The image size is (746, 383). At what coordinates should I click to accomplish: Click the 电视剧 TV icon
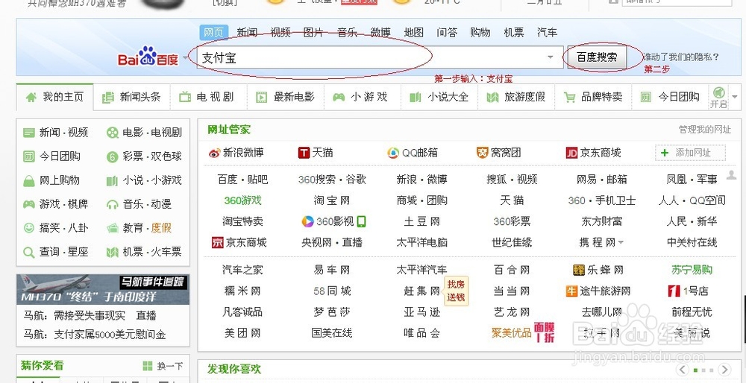point(184,98)
